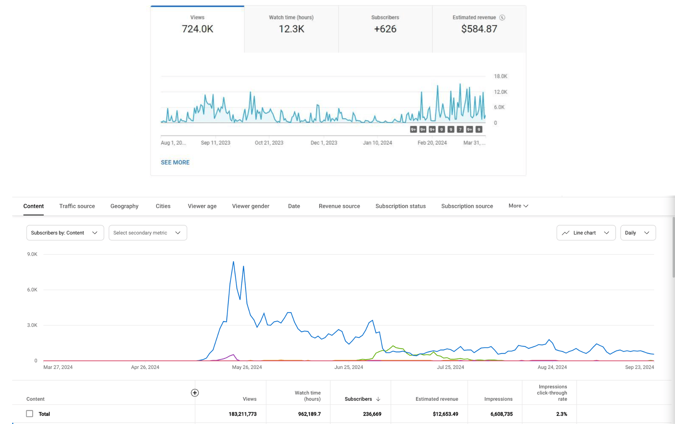The width and height of the screenshot is (675, 424).
Task: Switch to the Geography tab
Action: (124, 206)
